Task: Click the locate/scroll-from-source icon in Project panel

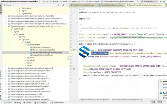Action: click(58, 5)
